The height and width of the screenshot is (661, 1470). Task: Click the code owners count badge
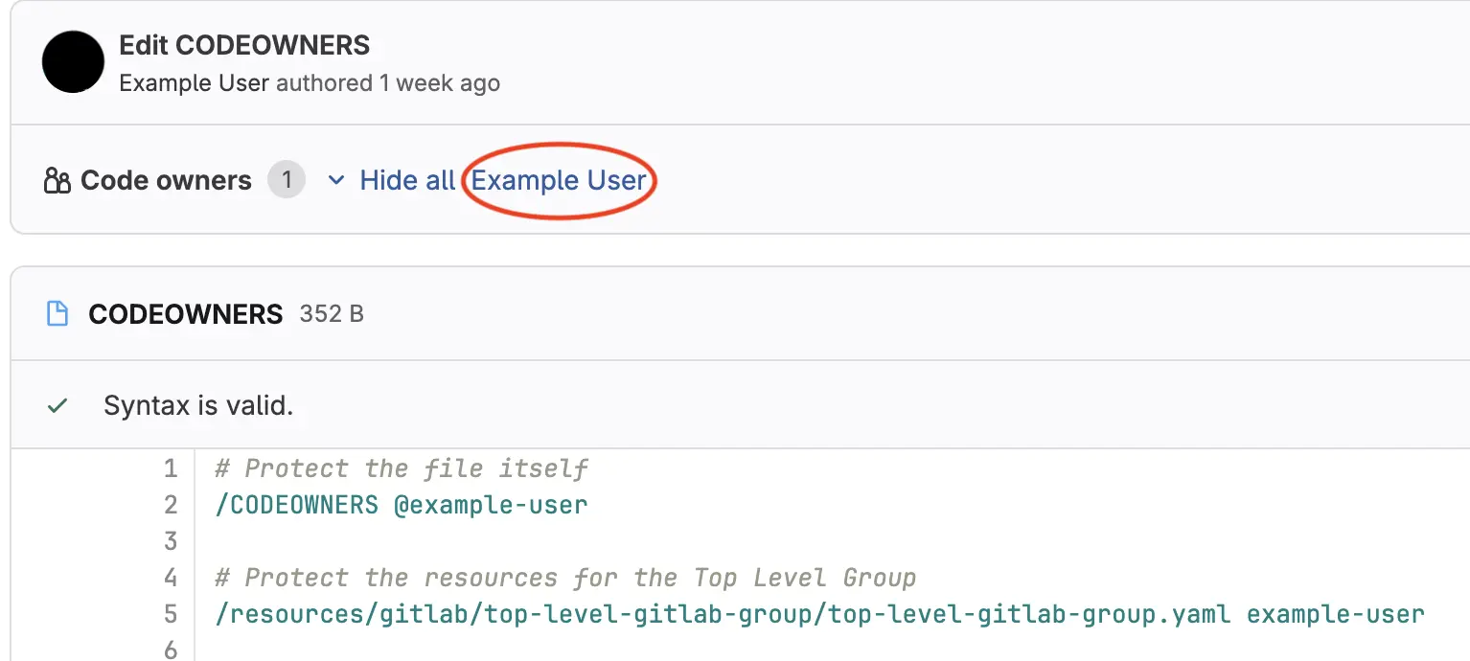[x=286, y=180]
